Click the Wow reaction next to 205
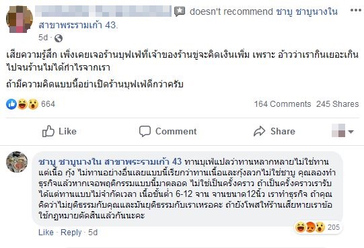 (x=320, y=227)
